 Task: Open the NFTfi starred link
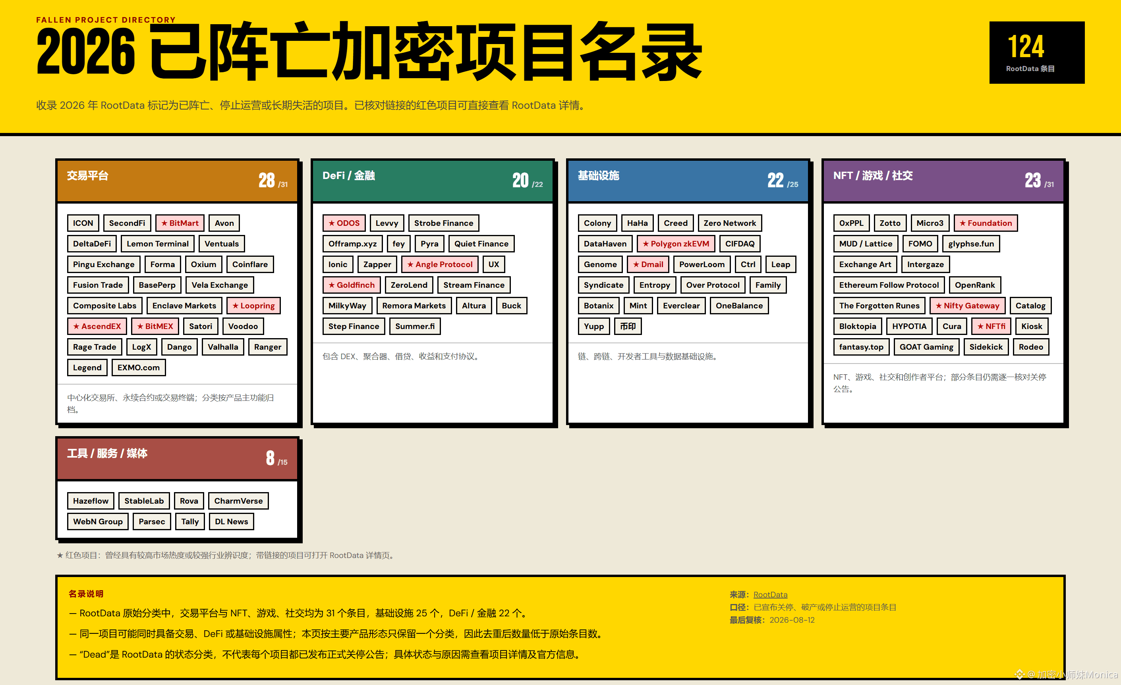pyautogui.click(x=991, y=326)
